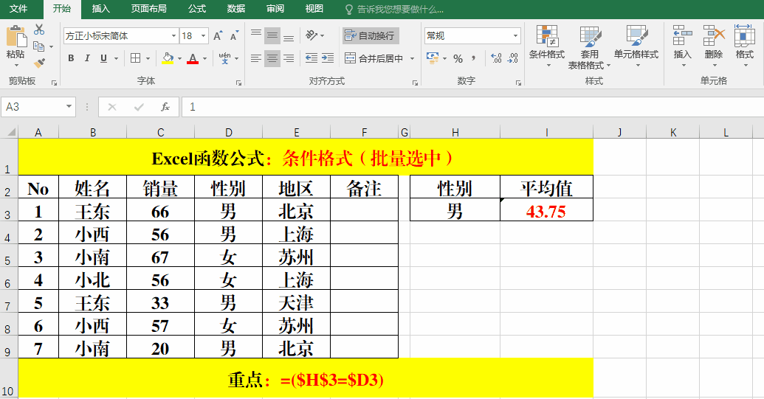Open the font name dropdown 方正小标宋简体
Screen dimensions: 764x399
point(174,36)
